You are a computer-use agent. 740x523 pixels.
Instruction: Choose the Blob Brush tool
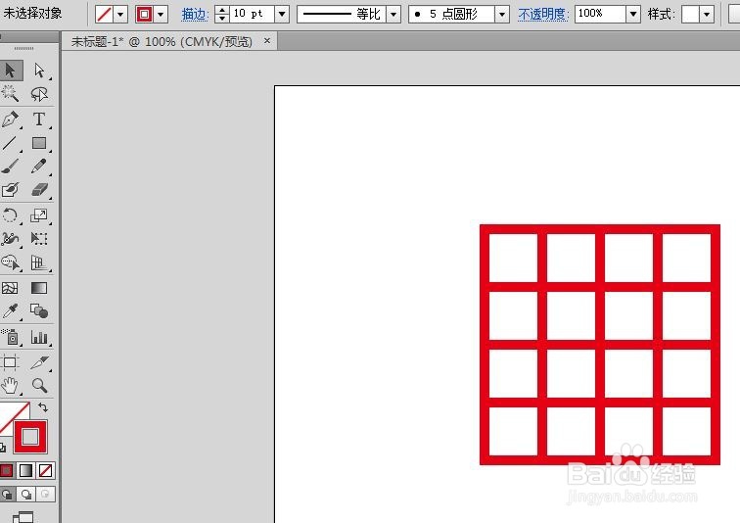11,190
